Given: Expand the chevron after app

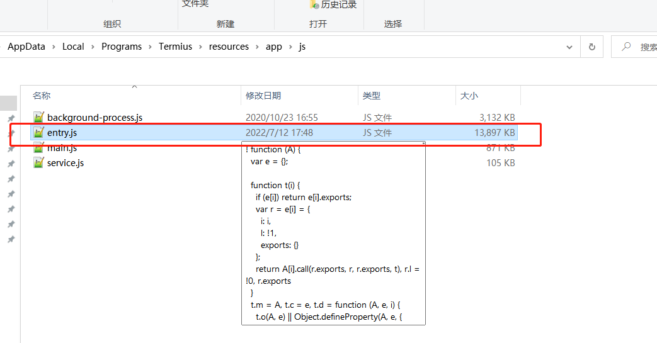Looking at the screenshot, I should click(290, 47).
